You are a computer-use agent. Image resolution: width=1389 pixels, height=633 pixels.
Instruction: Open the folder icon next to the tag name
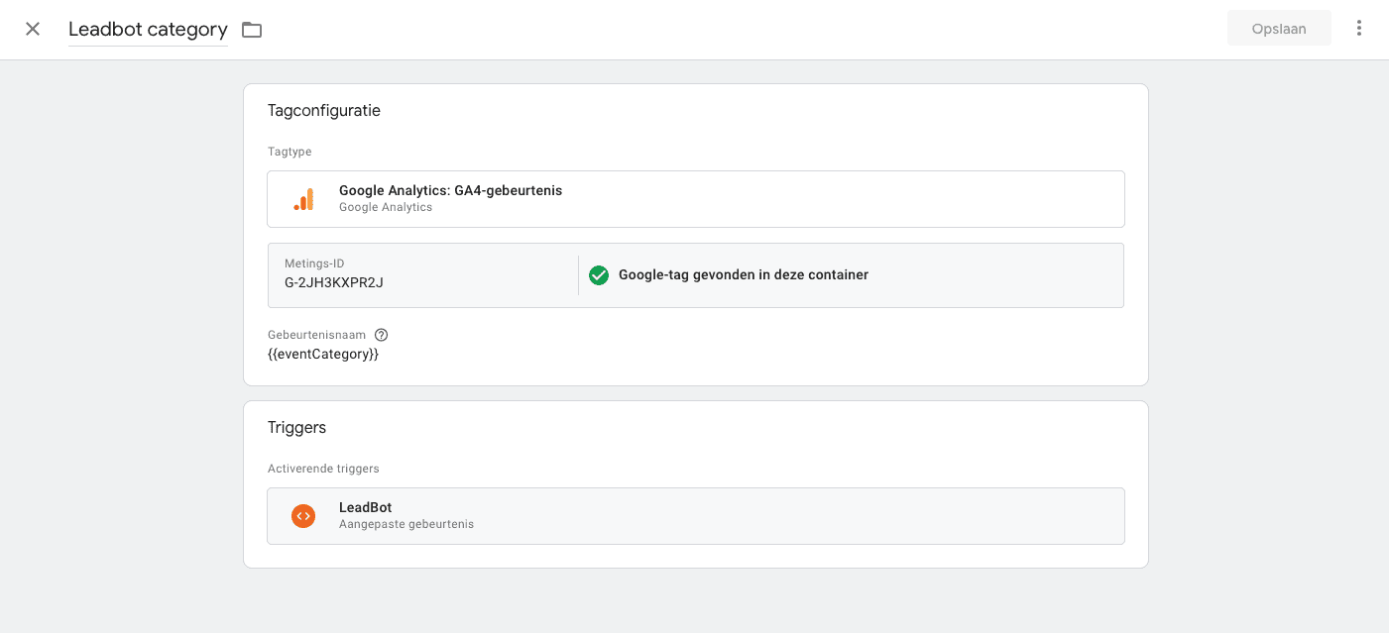point(252,30)
